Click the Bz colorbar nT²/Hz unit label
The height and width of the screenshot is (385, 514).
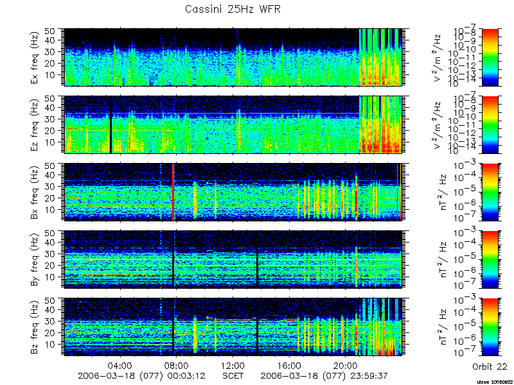[x=443, y=327]
